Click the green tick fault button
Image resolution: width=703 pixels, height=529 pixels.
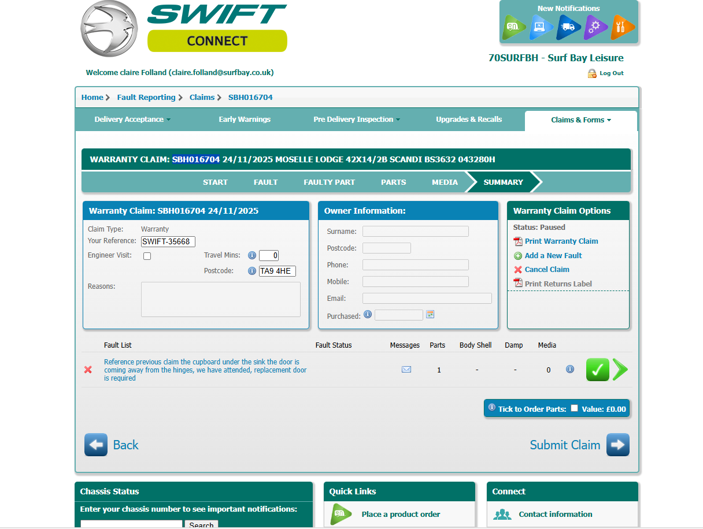598,370
